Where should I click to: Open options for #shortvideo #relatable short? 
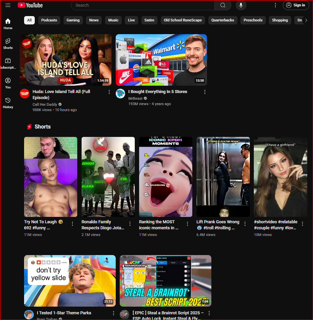(302, 224)
